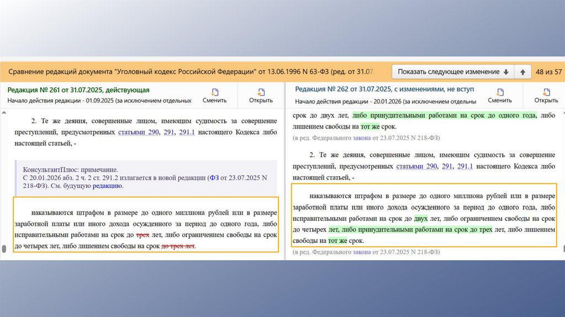
Task: Click the Открыть icon in left edition pane
Action: (x=261, y=92)
